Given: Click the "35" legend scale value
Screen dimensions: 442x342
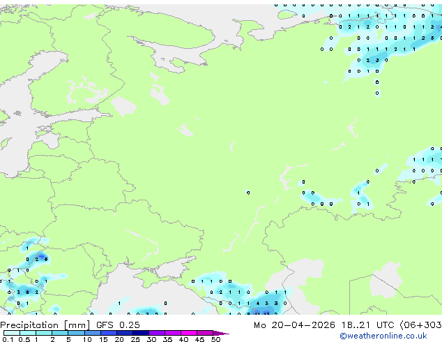Looking at the screenshot, I should coord(167,339).
